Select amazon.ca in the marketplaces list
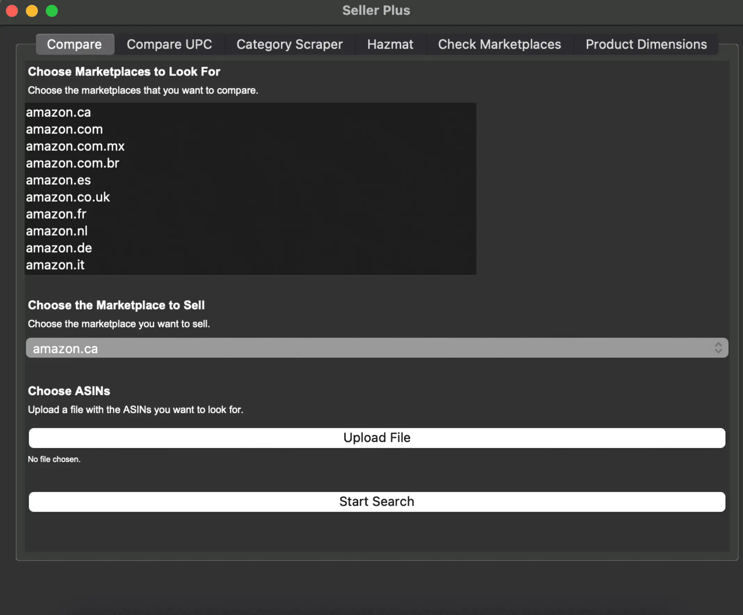This screenshot has height=615, width=743. [250, 112]
